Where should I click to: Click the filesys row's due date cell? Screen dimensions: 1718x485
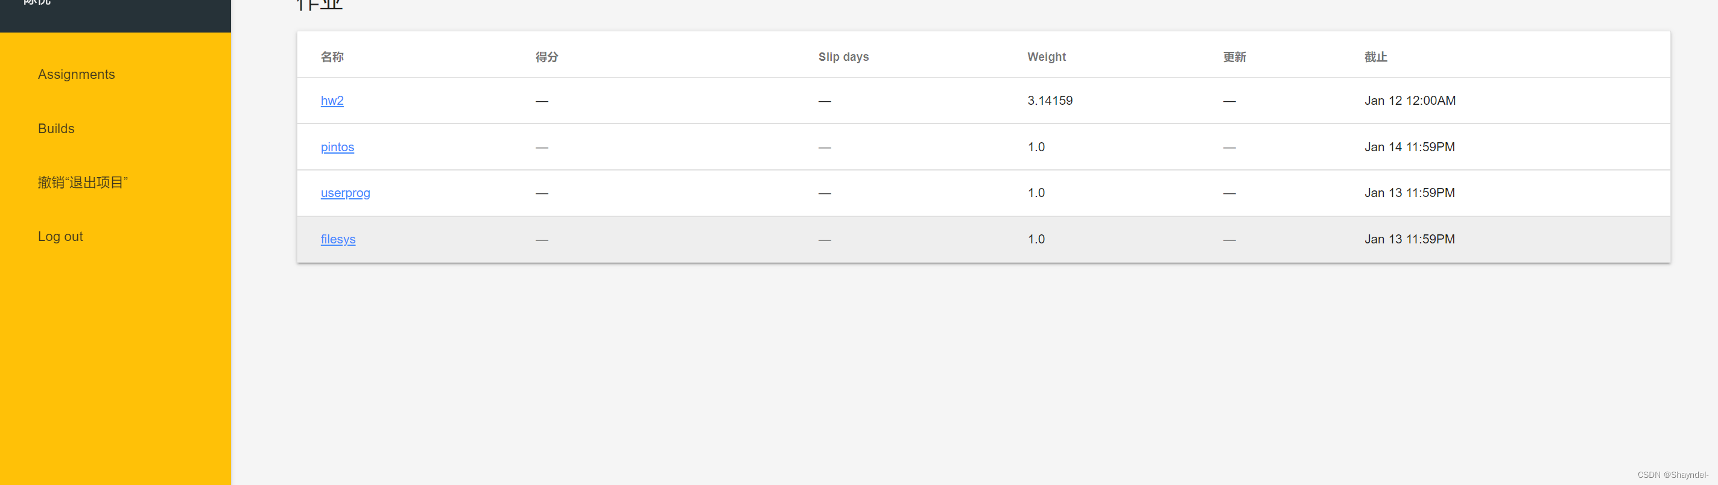[x=1409, y=239]
